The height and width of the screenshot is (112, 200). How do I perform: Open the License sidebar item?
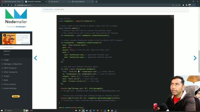[6, 54]
